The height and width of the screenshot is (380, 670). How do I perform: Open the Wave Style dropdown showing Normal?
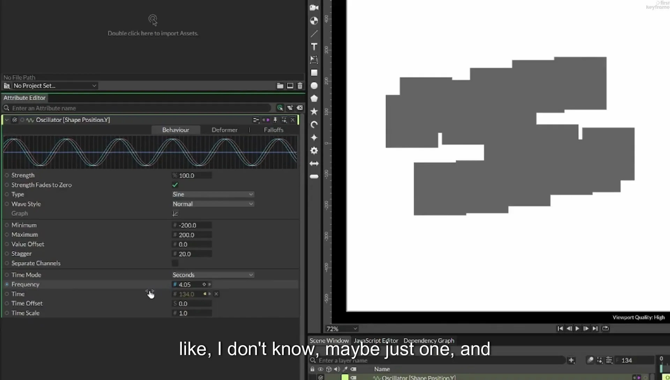coord(213,204)
